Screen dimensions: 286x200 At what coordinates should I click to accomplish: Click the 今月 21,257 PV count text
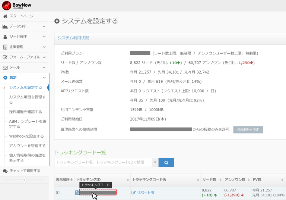click(141, 72)
